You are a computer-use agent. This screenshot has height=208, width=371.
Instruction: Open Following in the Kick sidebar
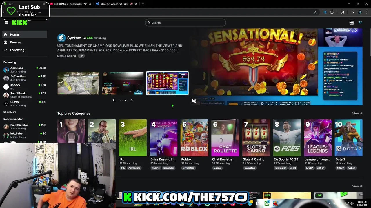coord(25,50)
